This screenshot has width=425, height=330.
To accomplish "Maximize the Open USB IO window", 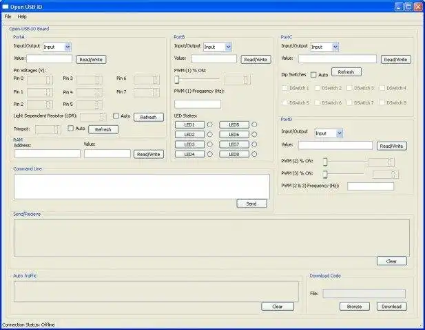I will coord(408,7).
